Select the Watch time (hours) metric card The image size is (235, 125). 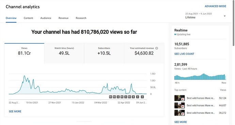point(64,53)
